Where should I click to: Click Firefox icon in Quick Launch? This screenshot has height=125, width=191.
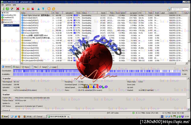coord(19,116)
